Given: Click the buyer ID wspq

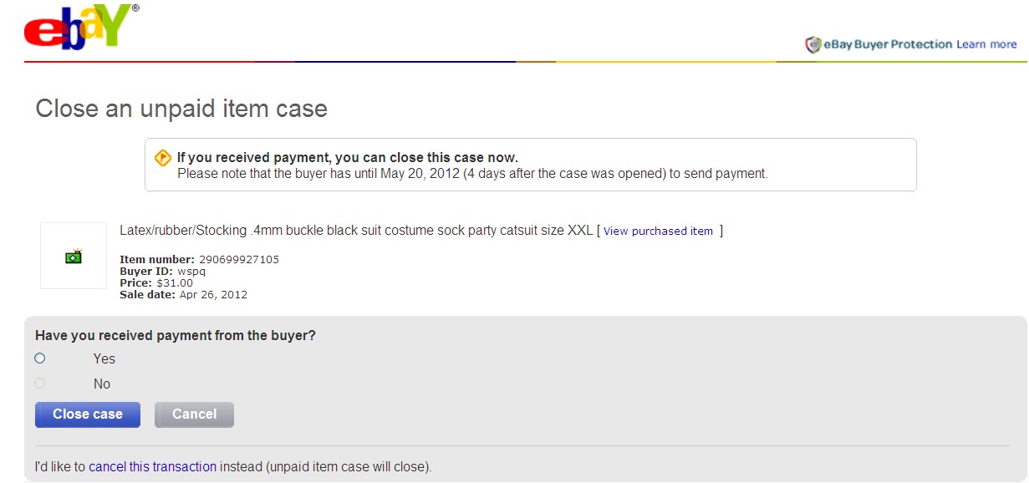Looking at the screenshot, I should coord(191,271).
